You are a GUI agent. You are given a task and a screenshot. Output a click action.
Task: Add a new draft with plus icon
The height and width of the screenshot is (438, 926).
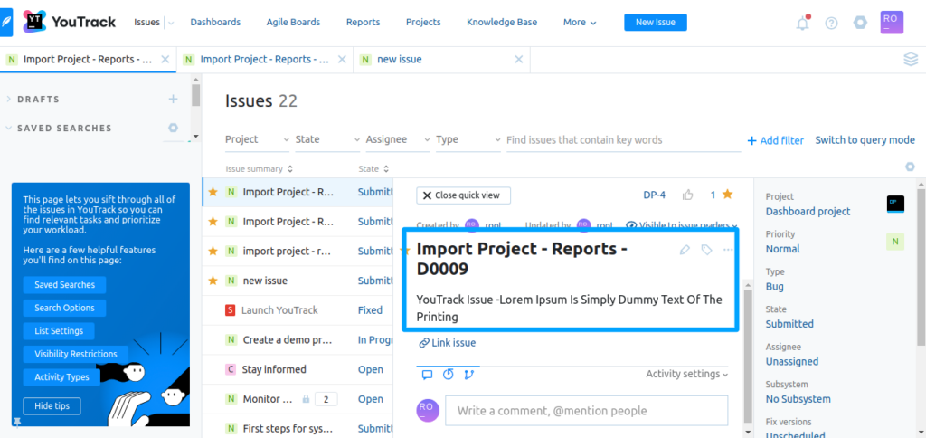click(x=173, y=99)
